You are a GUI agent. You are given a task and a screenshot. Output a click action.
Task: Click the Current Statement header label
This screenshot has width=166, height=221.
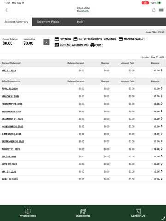click(x=11, y=63)
